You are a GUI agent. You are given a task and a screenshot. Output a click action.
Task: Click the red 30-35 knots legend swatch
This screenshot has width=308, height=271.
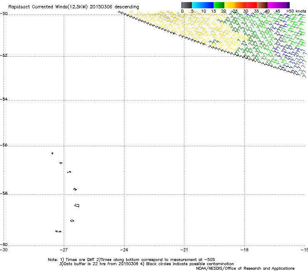coord(251,5)
